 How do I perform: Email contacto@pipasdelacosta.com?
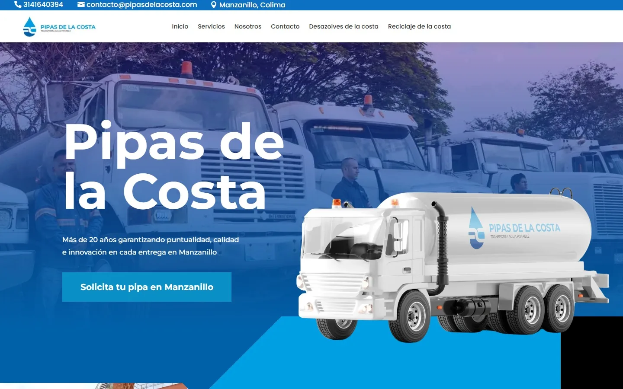tap(141, 5)
